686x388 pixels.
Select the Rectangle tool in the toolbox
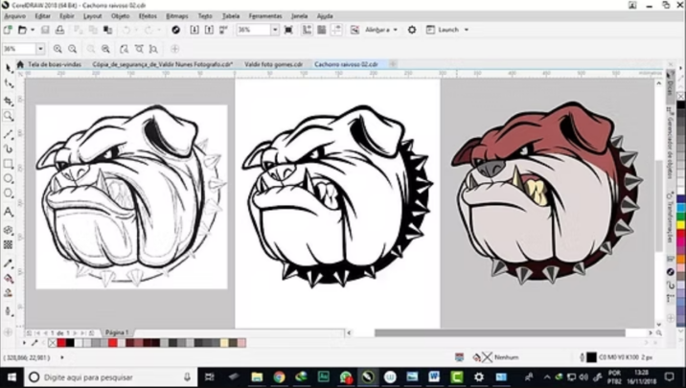pyautogui.click(x=9, y=163)
